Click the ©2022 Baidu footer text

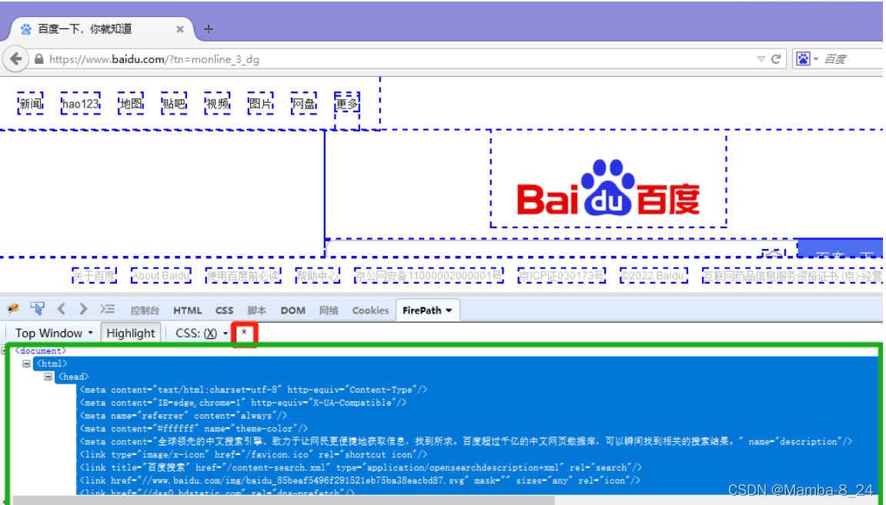coord(654,275)
